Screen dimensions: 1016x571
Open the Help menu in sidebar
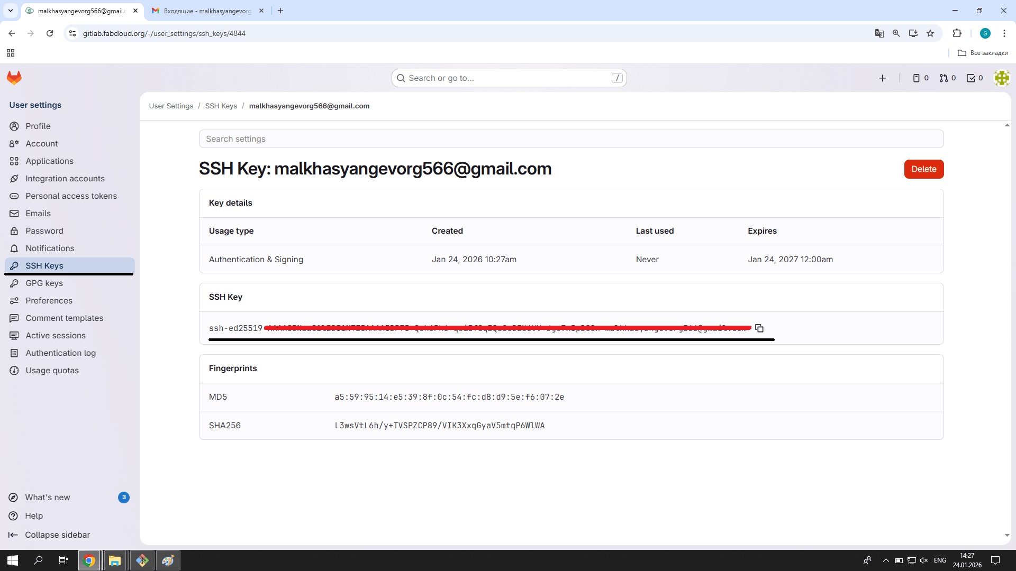pyautogui.click(x=34, y=515)
